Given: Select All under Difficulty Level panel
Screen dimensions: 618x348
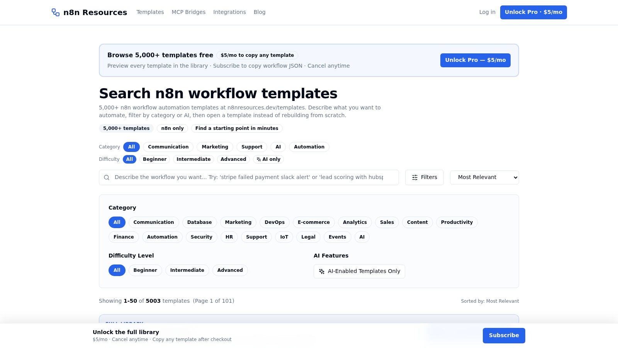Looking at the screenshot, I should pos(117,270).
